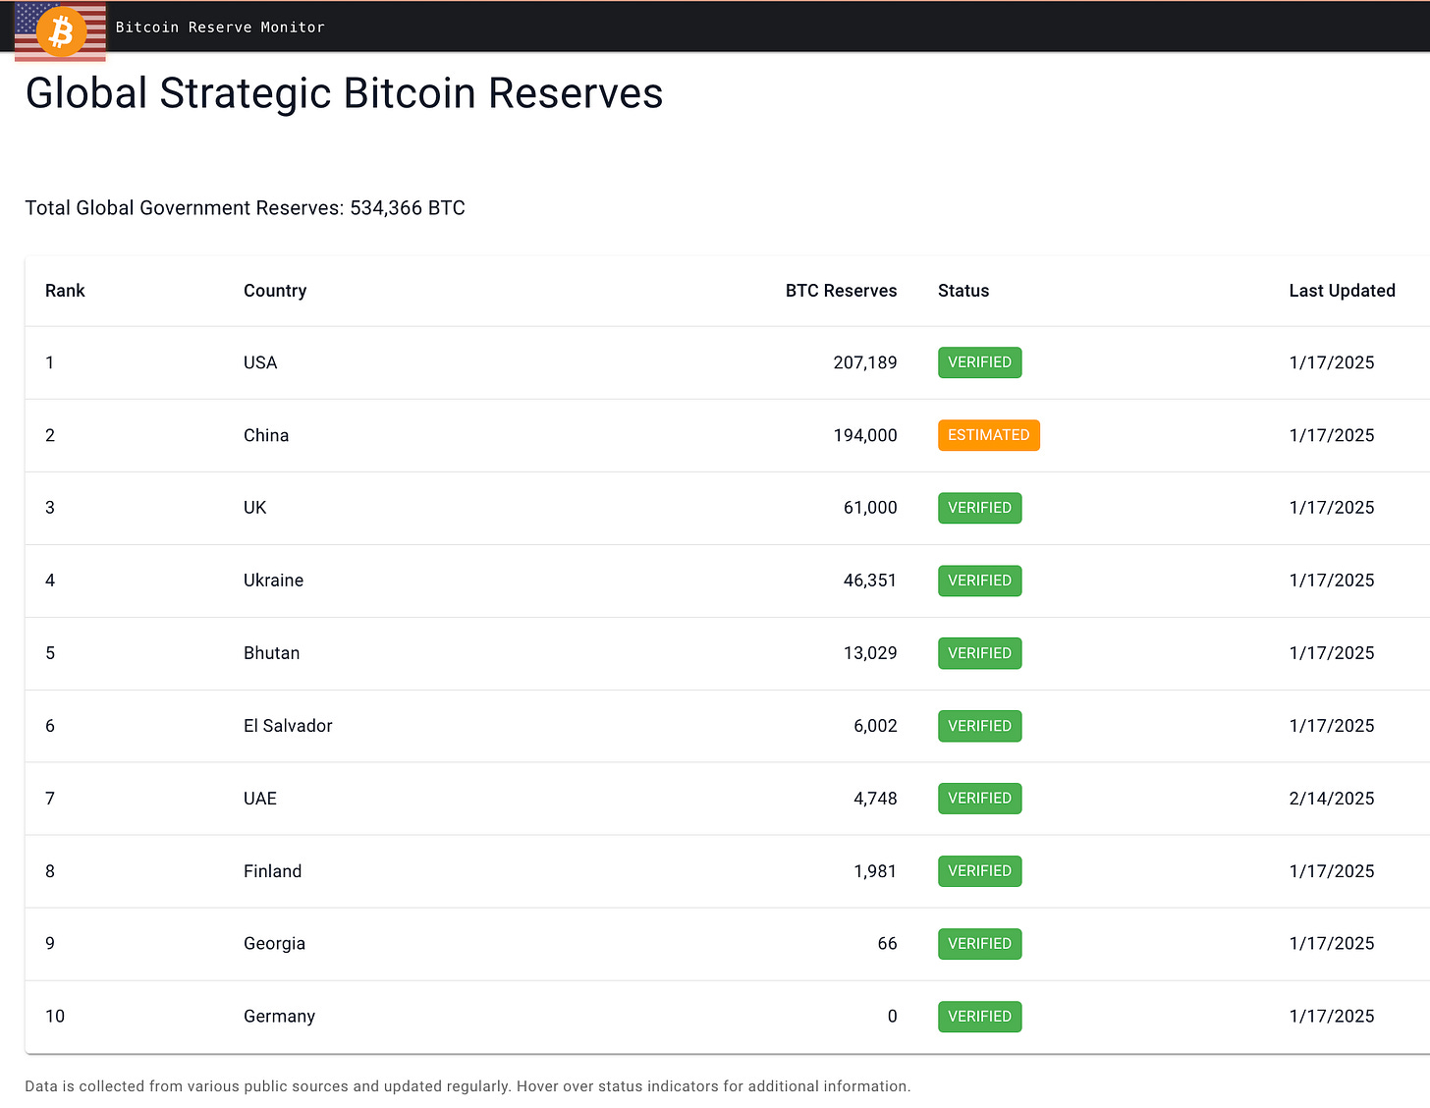Sort by the Last Updated column header
1430x1108 pixels.
(1342, 291)
